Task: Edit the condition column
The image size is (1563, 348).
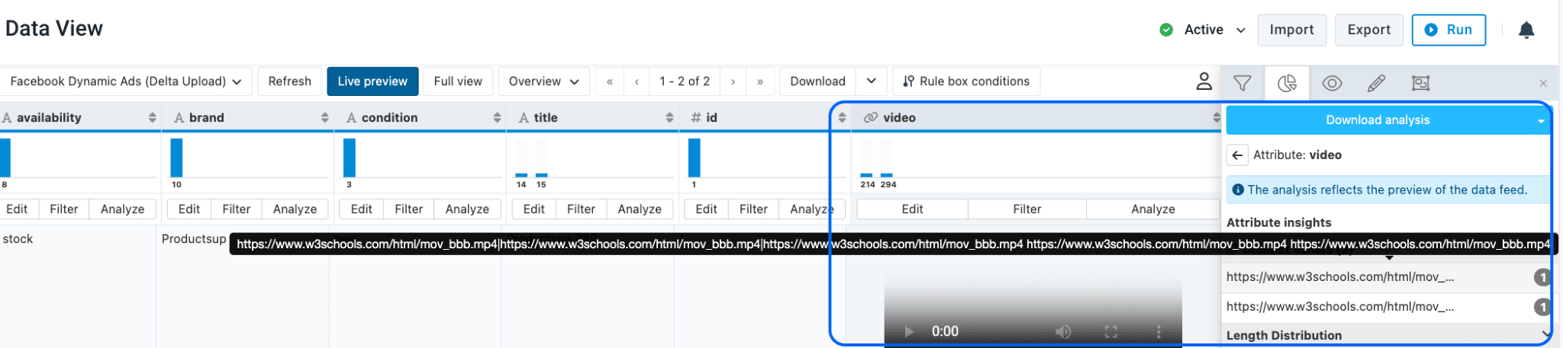Action: [362, 209]
